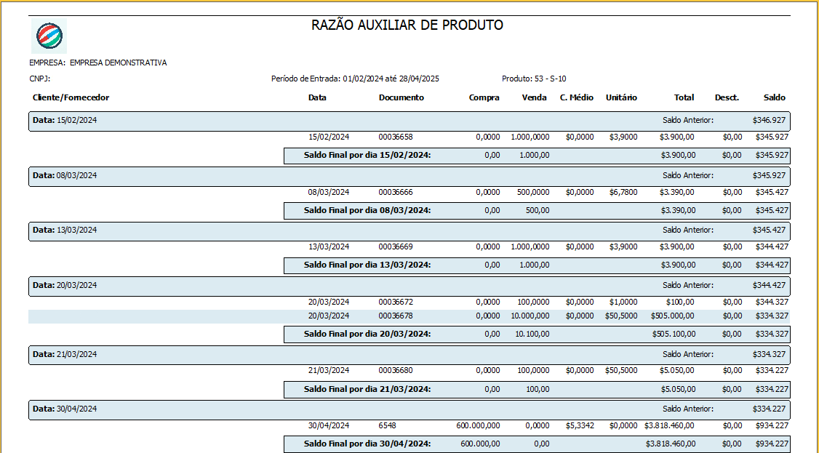The height and width of the screenshot is (453, 819).
Task: Click document number 6548
Action: coord(387,426)
